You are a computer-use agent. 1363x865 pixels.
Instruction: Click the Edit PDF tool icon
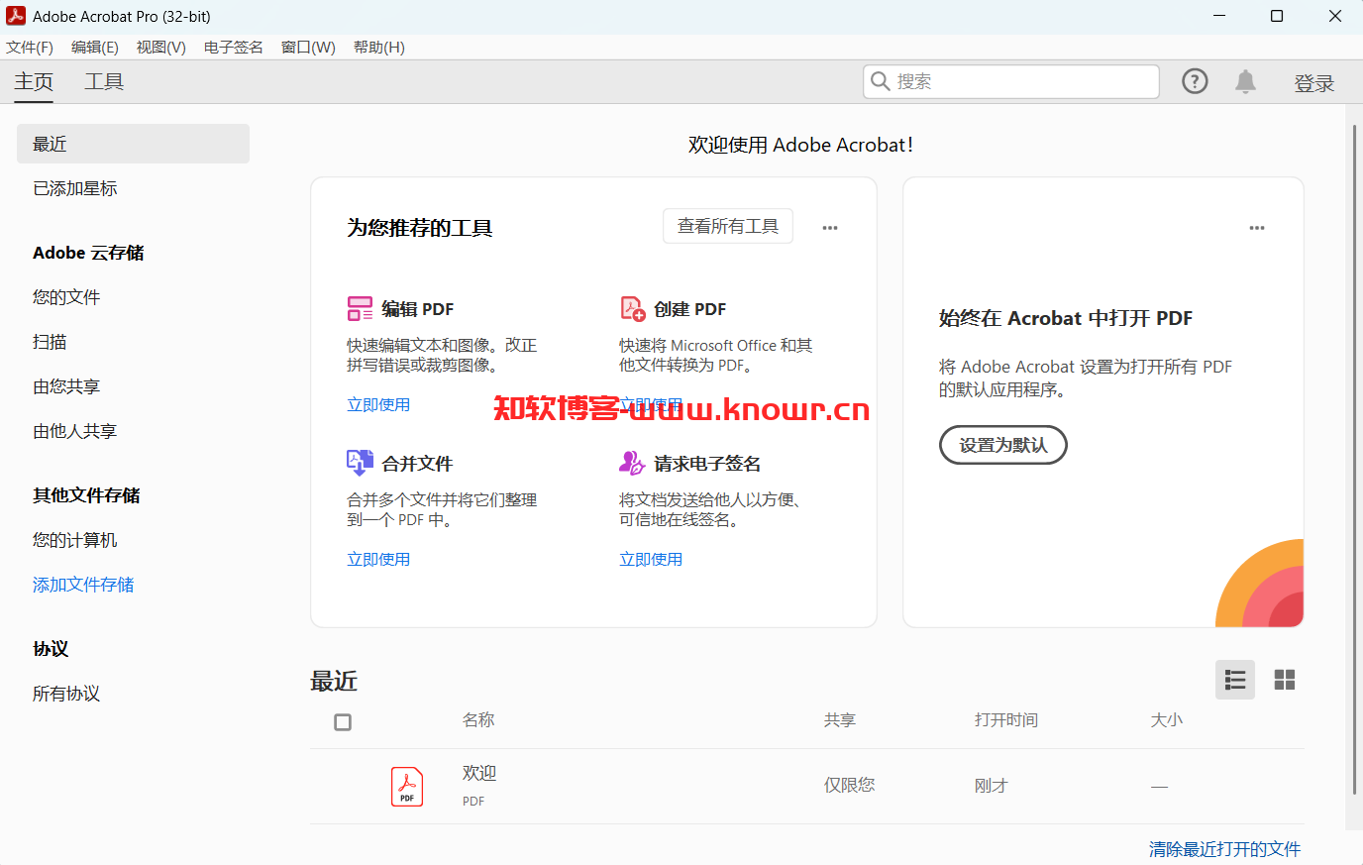click(x=360, y=308)
